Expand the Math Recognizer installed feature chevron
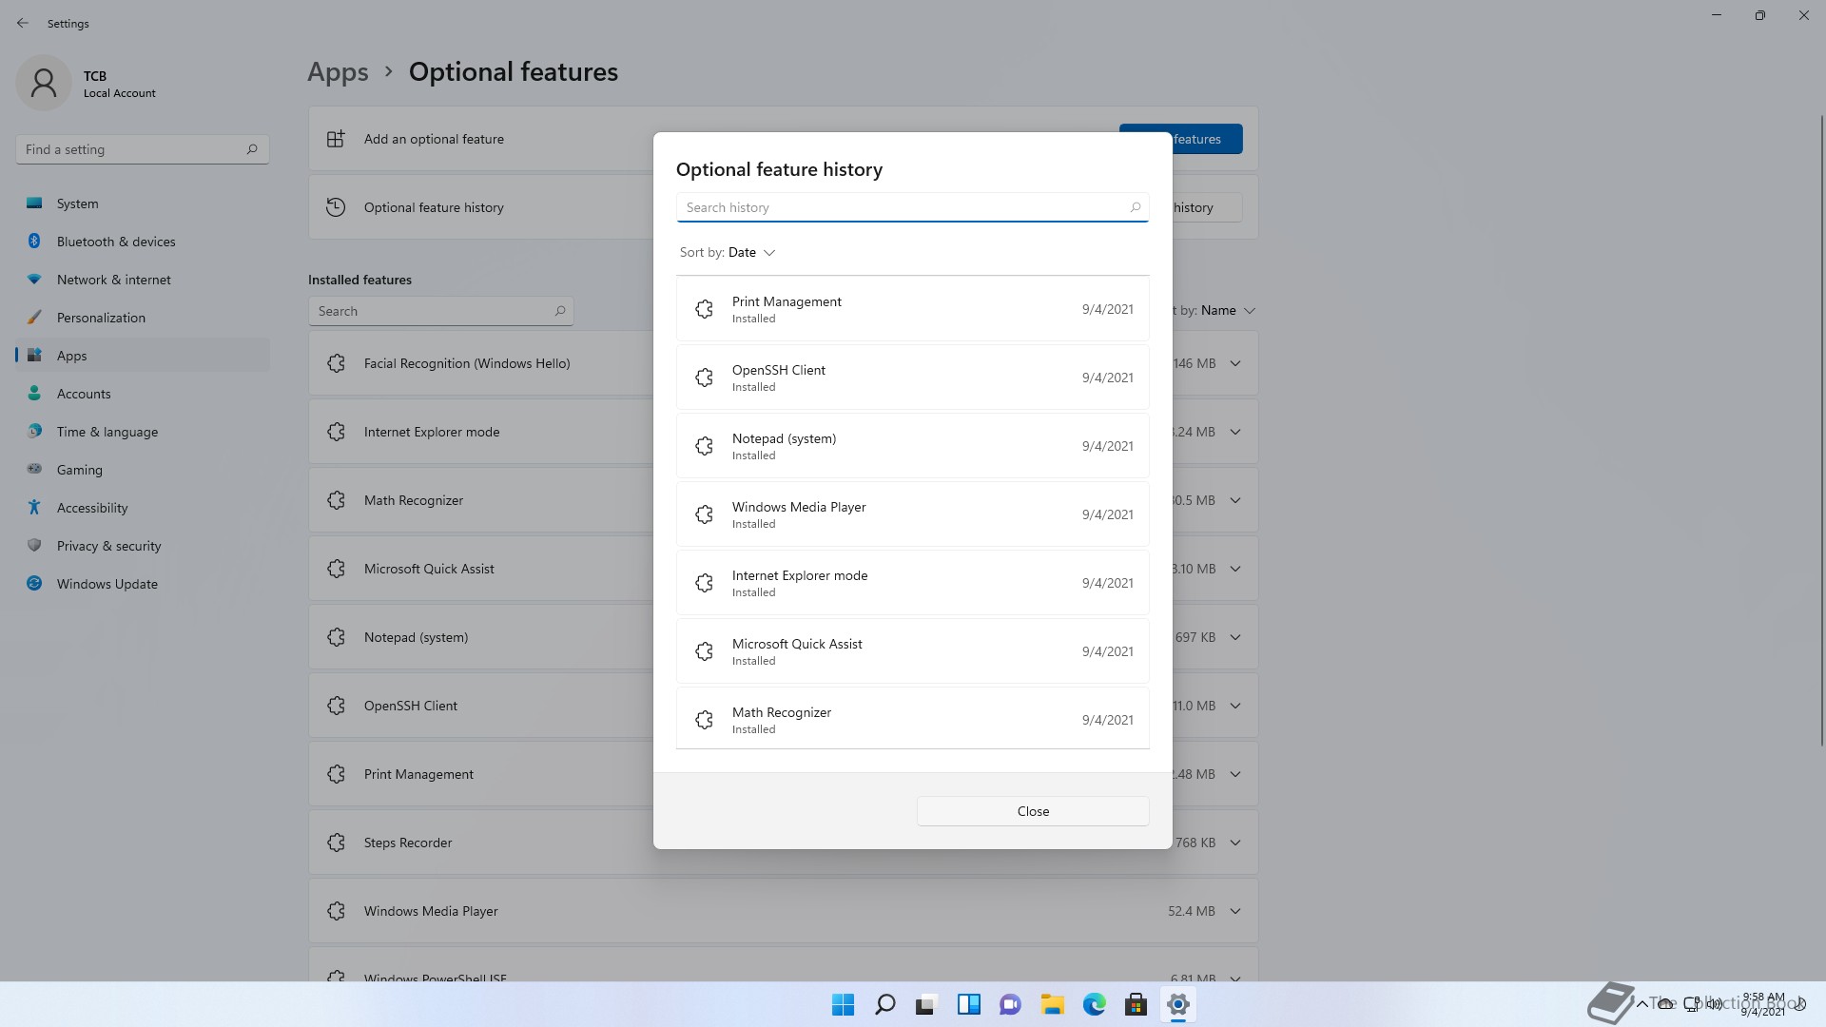 pyautogui.click(x=1235, y=500)
